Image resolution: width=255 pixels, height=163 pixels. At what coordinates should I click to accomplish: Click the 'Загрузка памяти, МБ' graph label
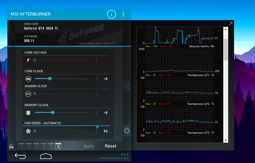pyautogui.click(x=201, y=46)
